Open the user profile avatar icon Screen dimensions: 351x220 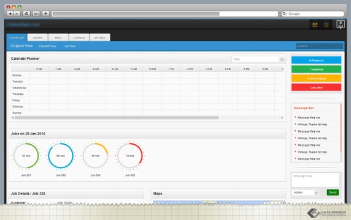[340, 24]
